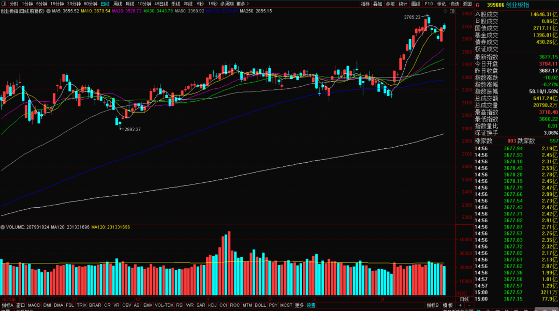Click the minus zoom icon below chart
The width and height of the screenshot is (559, 311).
coord(469,305)
